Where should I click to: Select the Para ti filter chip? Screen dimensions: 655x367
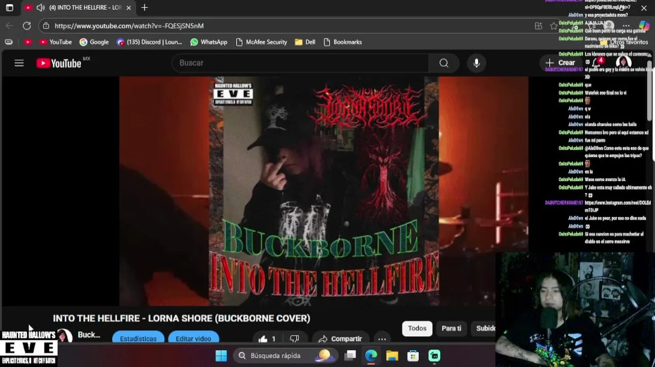451,328
